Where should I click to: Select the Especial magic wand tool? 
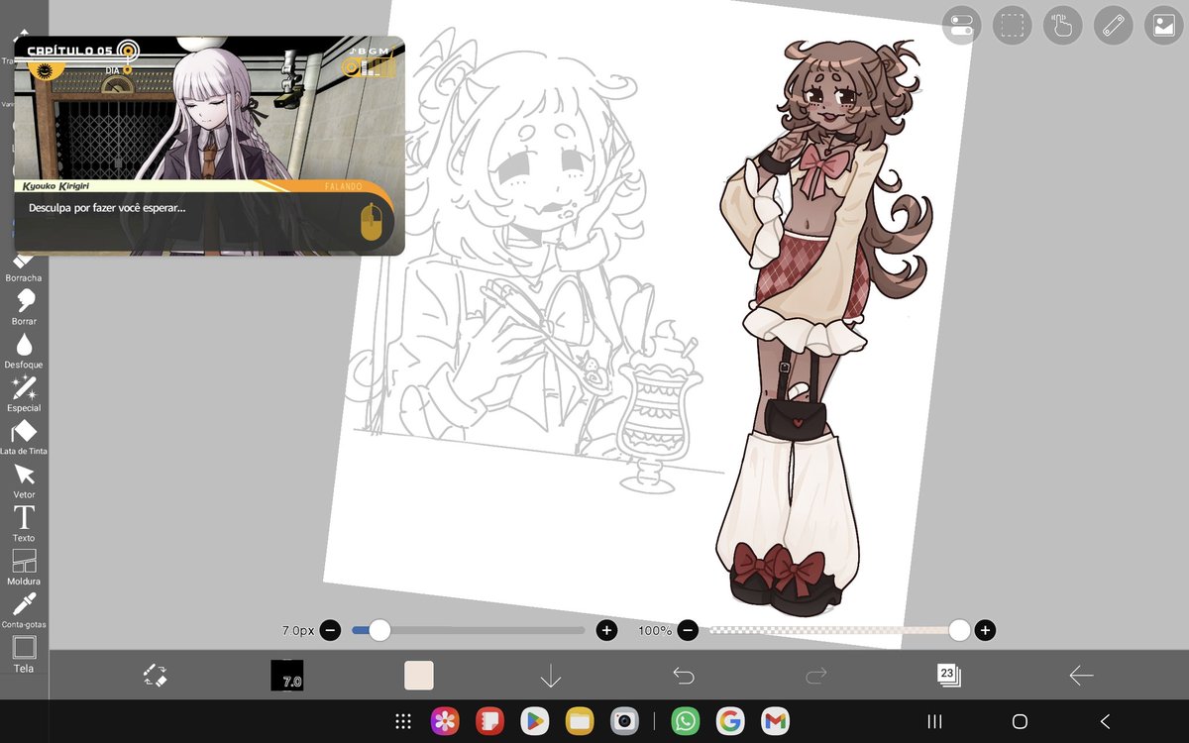24,394
